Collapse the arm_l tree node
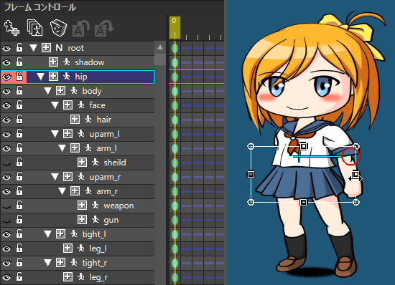Screen dimensions: 395x285 (x=62, y=148)
